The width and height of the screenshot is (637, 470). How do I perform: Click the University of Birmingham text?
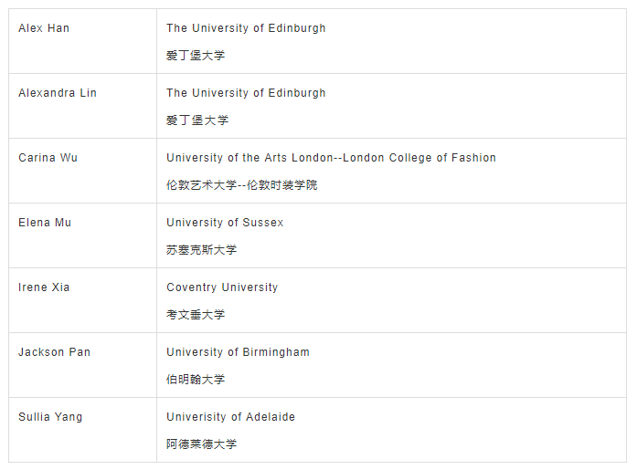(x=238, y=352)
